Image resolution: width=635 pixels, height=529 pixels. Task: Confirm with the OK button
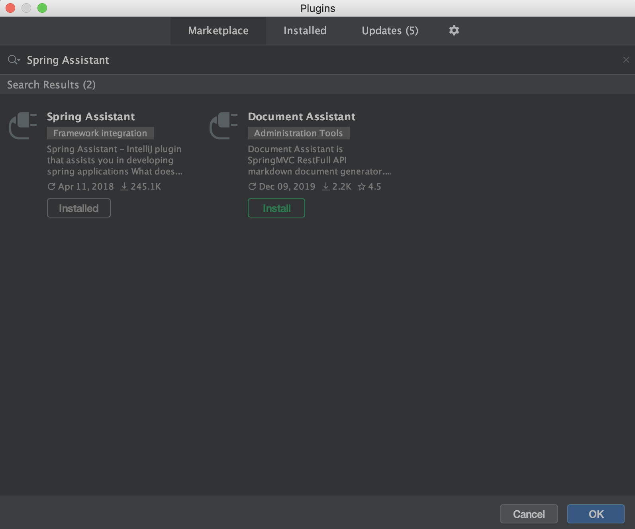coord(596,514)
